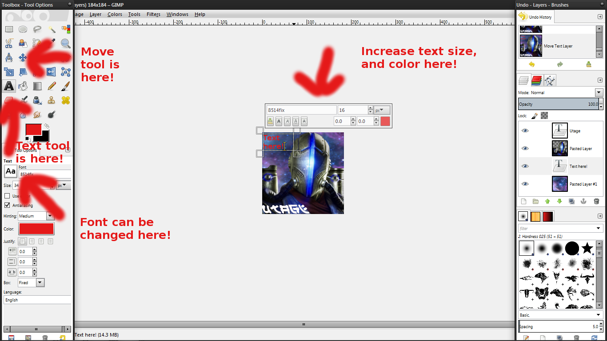Screen dimensions: 607x341
Task: Delete the selected layer
Action: (x=596, y=201)
